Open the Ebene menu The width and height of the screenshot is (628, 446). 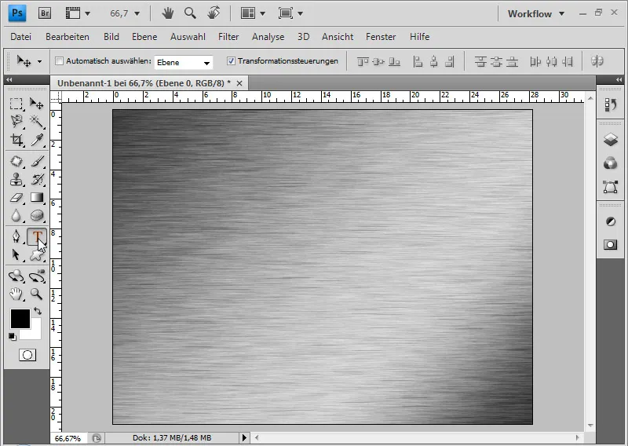[x=144, y=37]
